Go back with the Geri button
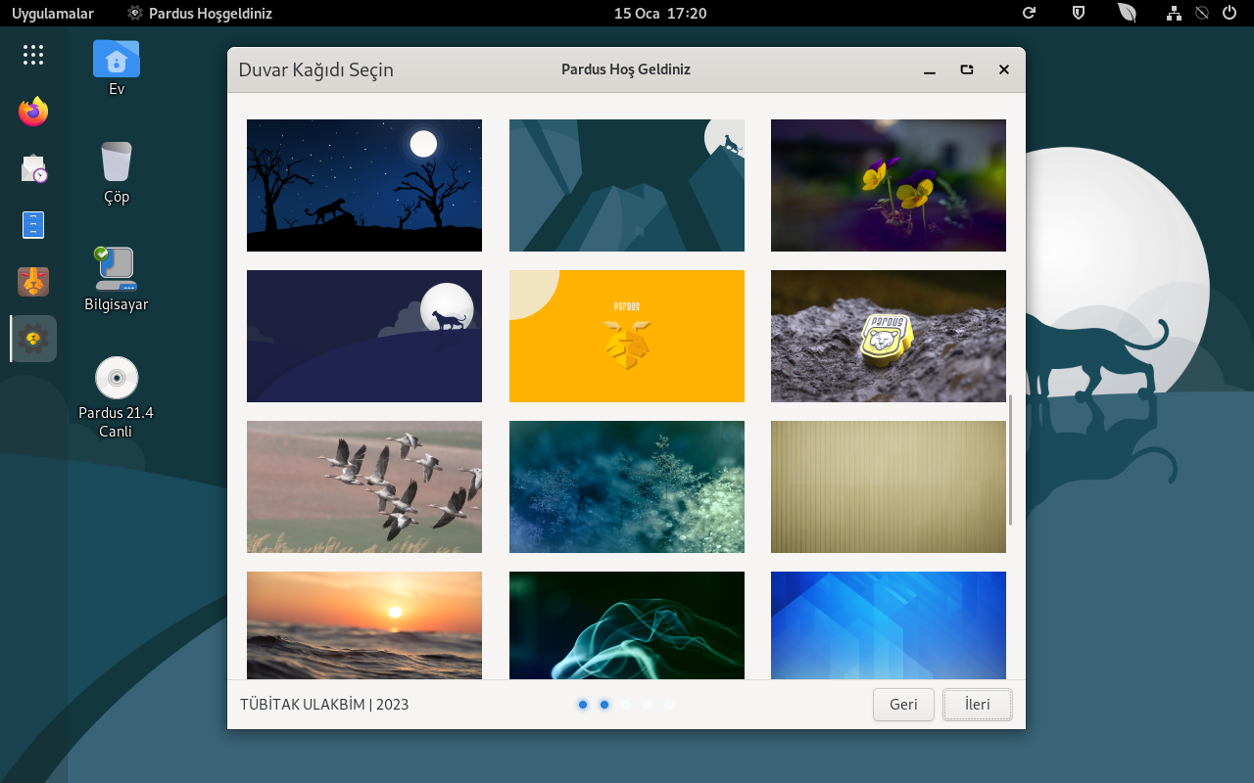This screenshot has width=1254, height=783. (x=903, y=705)
